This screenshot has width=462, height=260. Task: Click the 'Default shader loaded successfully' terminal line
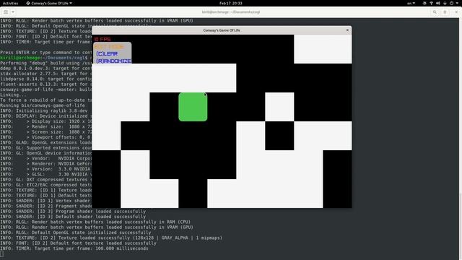[73, 217]
